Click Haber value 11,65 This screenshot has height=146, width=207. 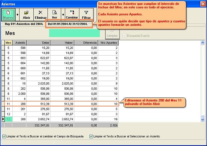(x=62, y=68)
